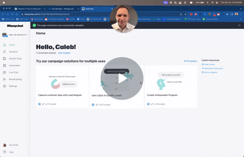Close the Session 3 browser tab
This screenshot has width=244, height=157.
(45, 9)
